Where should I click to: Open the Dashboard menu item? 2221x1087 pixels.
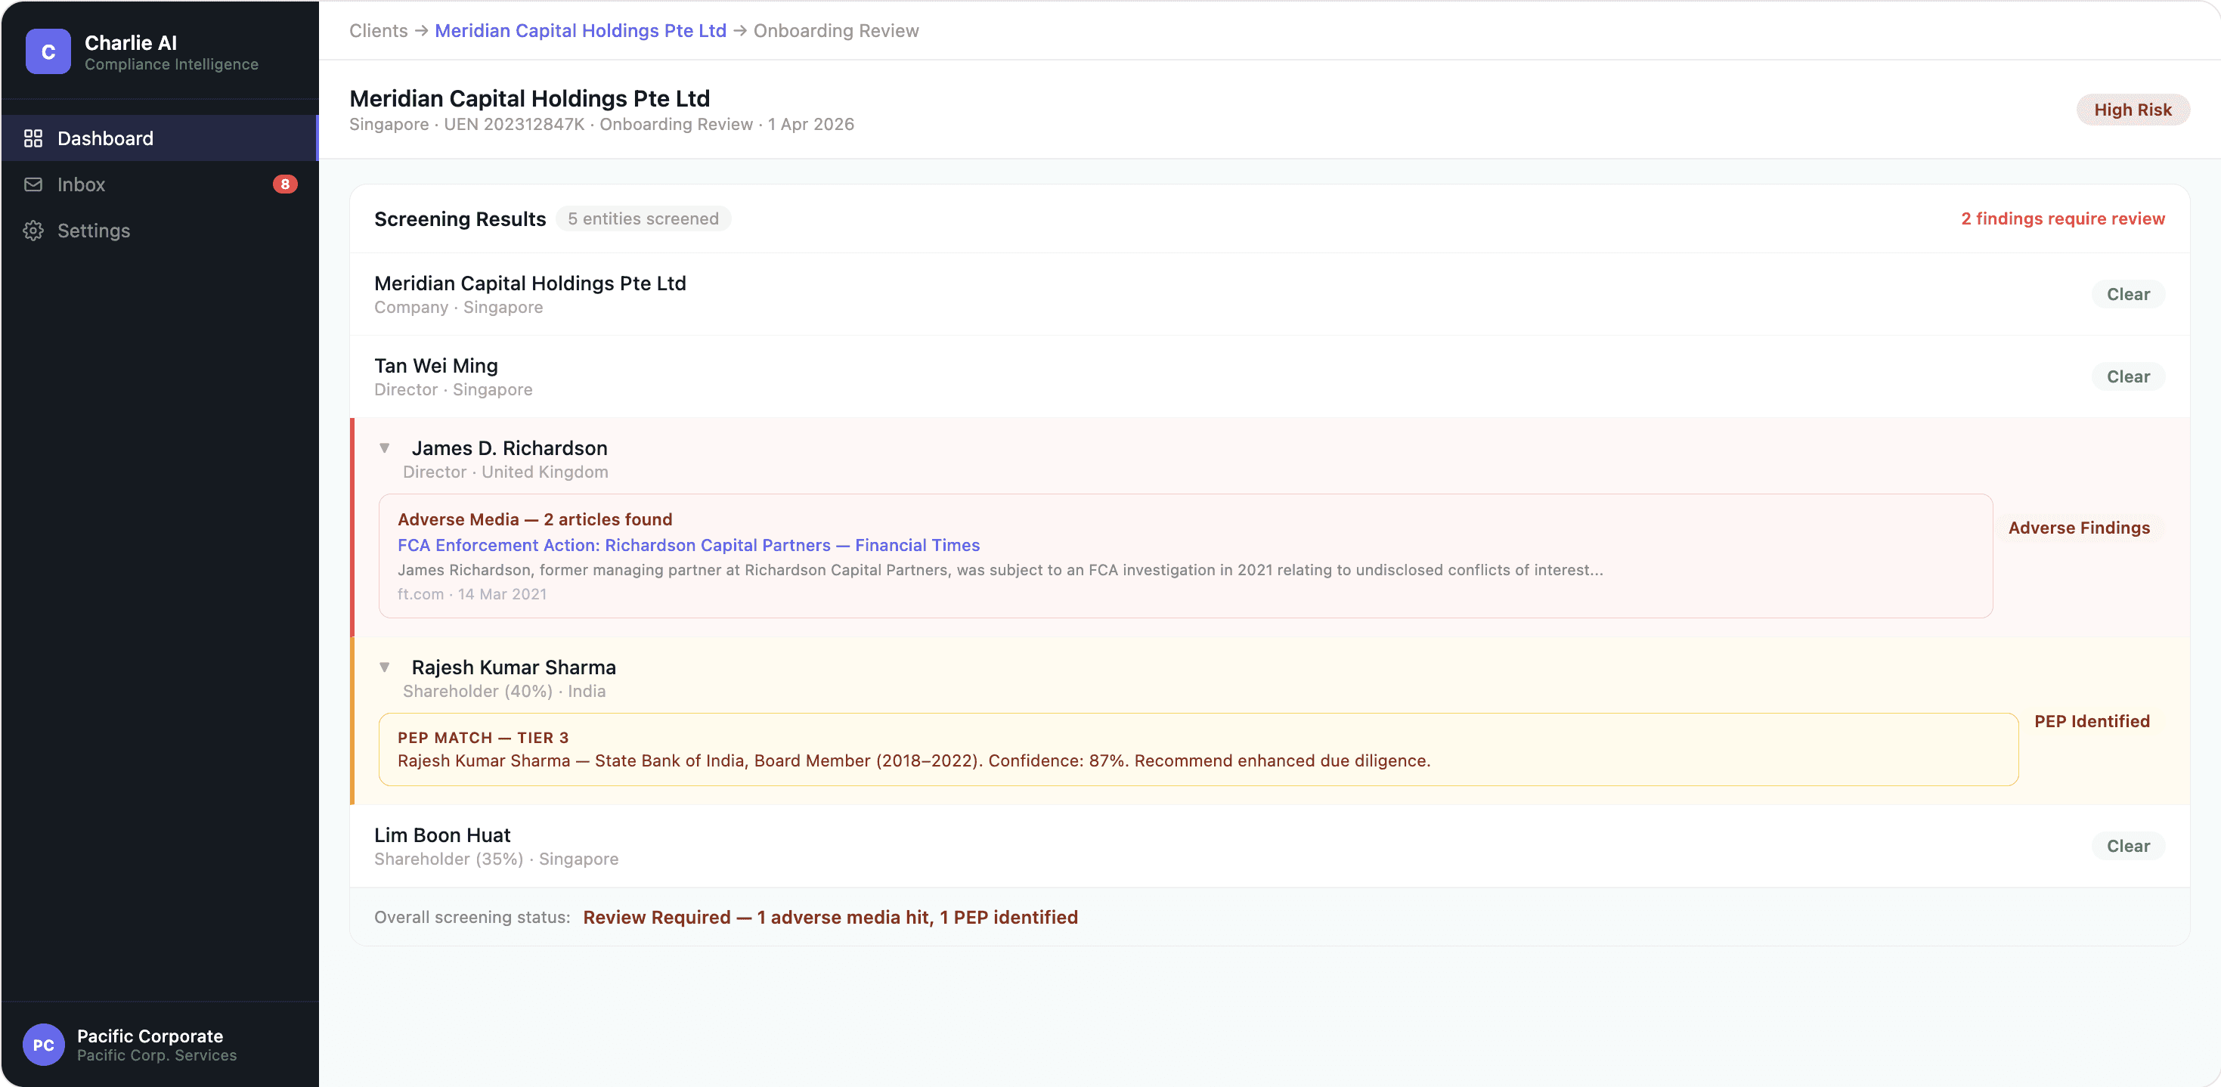pyautogui.click(x=105, y=138)
